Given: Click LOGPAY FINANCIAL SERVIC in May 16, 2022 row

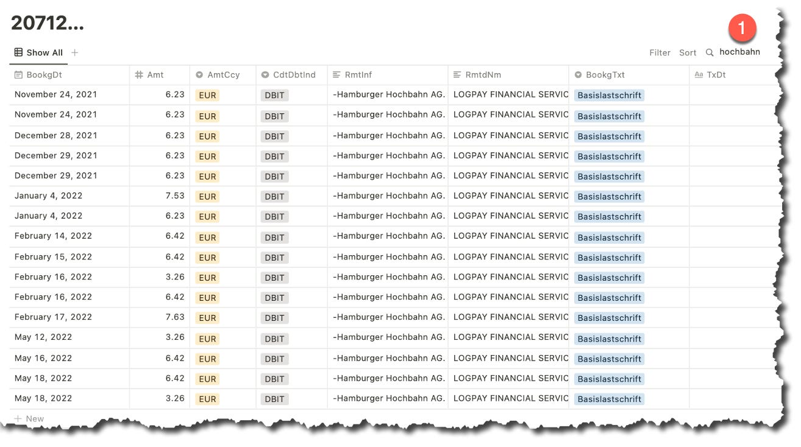Looking at the screenshot, I should click(x=511, y=358).
